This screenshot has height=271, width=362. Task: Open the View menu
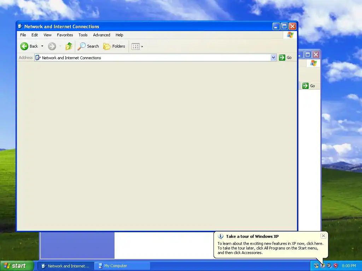point(48,35)
